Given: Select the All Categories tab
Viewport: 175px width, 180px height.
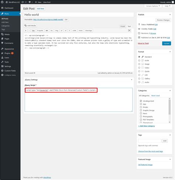Looking at the screenshot, I should tap(144, 96).
